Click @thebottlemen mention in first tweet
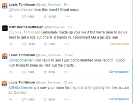The width and height of the screenshot is (133, 104). pyautogui.click(x=21, y=10)
